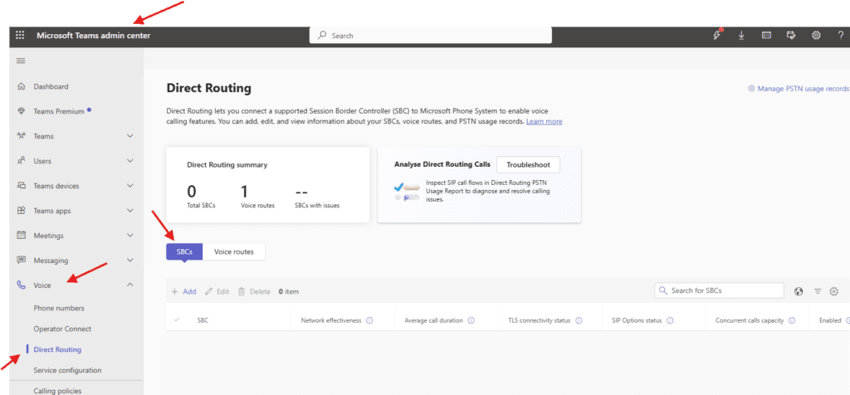Image resolution: width=850 pixels, height=395 pixels.
Task: Collapse the Voice navigation section
Action: [129, 285]
